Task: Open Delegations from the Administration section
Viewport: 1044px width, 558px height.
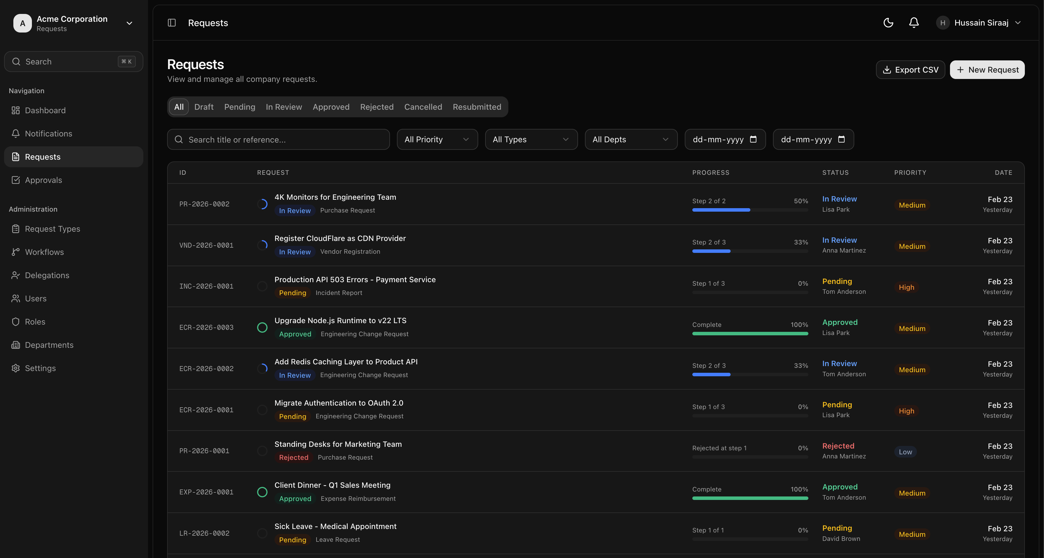Action: (x=47, y=275)
